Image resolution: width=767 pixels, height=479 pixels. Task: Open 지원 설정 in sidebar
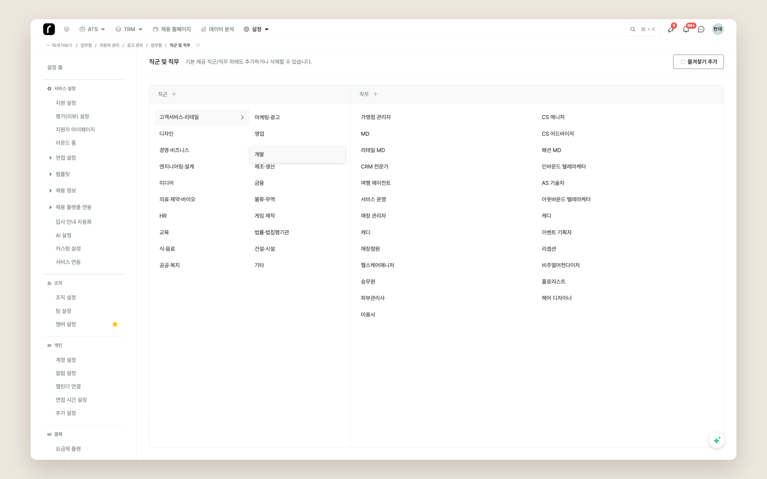click(x=66, y=103)
